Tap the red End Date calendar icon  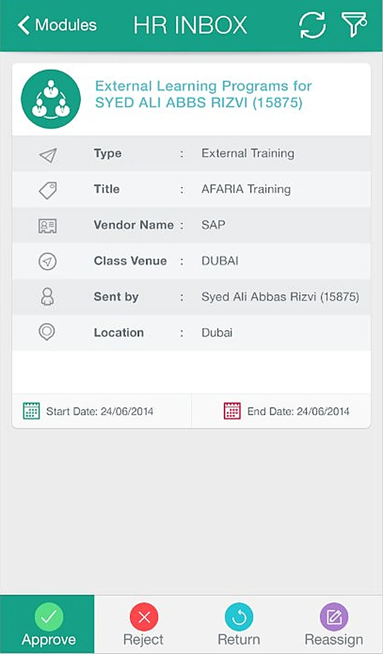pos(232,411)
